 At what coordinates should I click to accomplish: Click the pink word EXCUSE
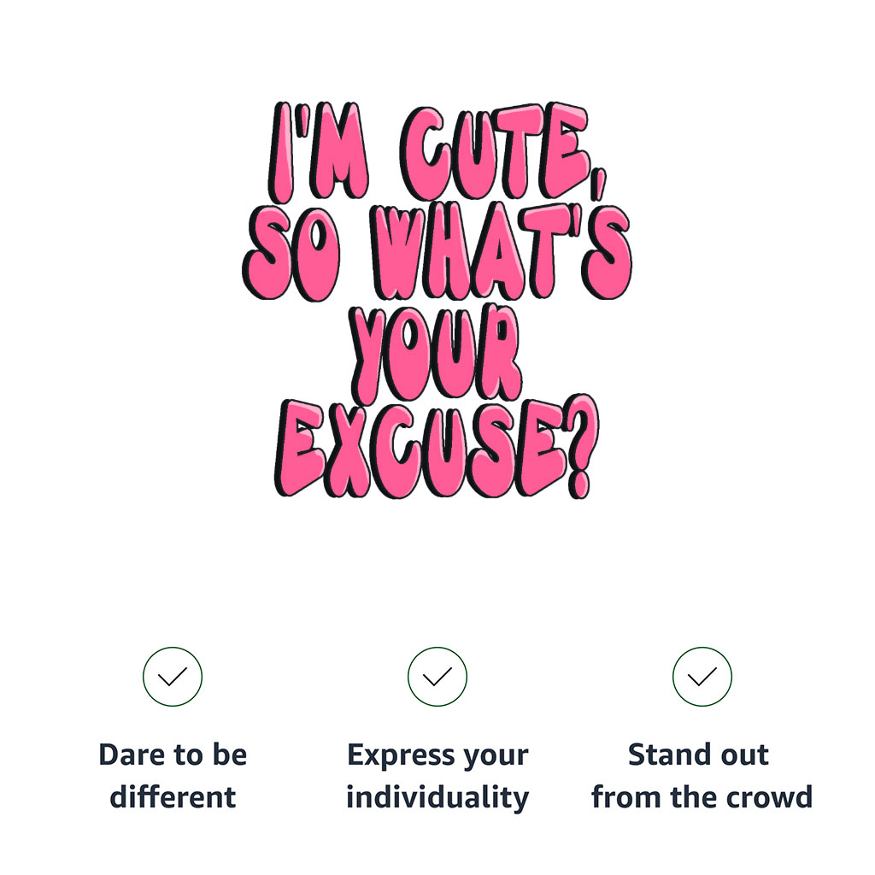(x=419, y=448)
